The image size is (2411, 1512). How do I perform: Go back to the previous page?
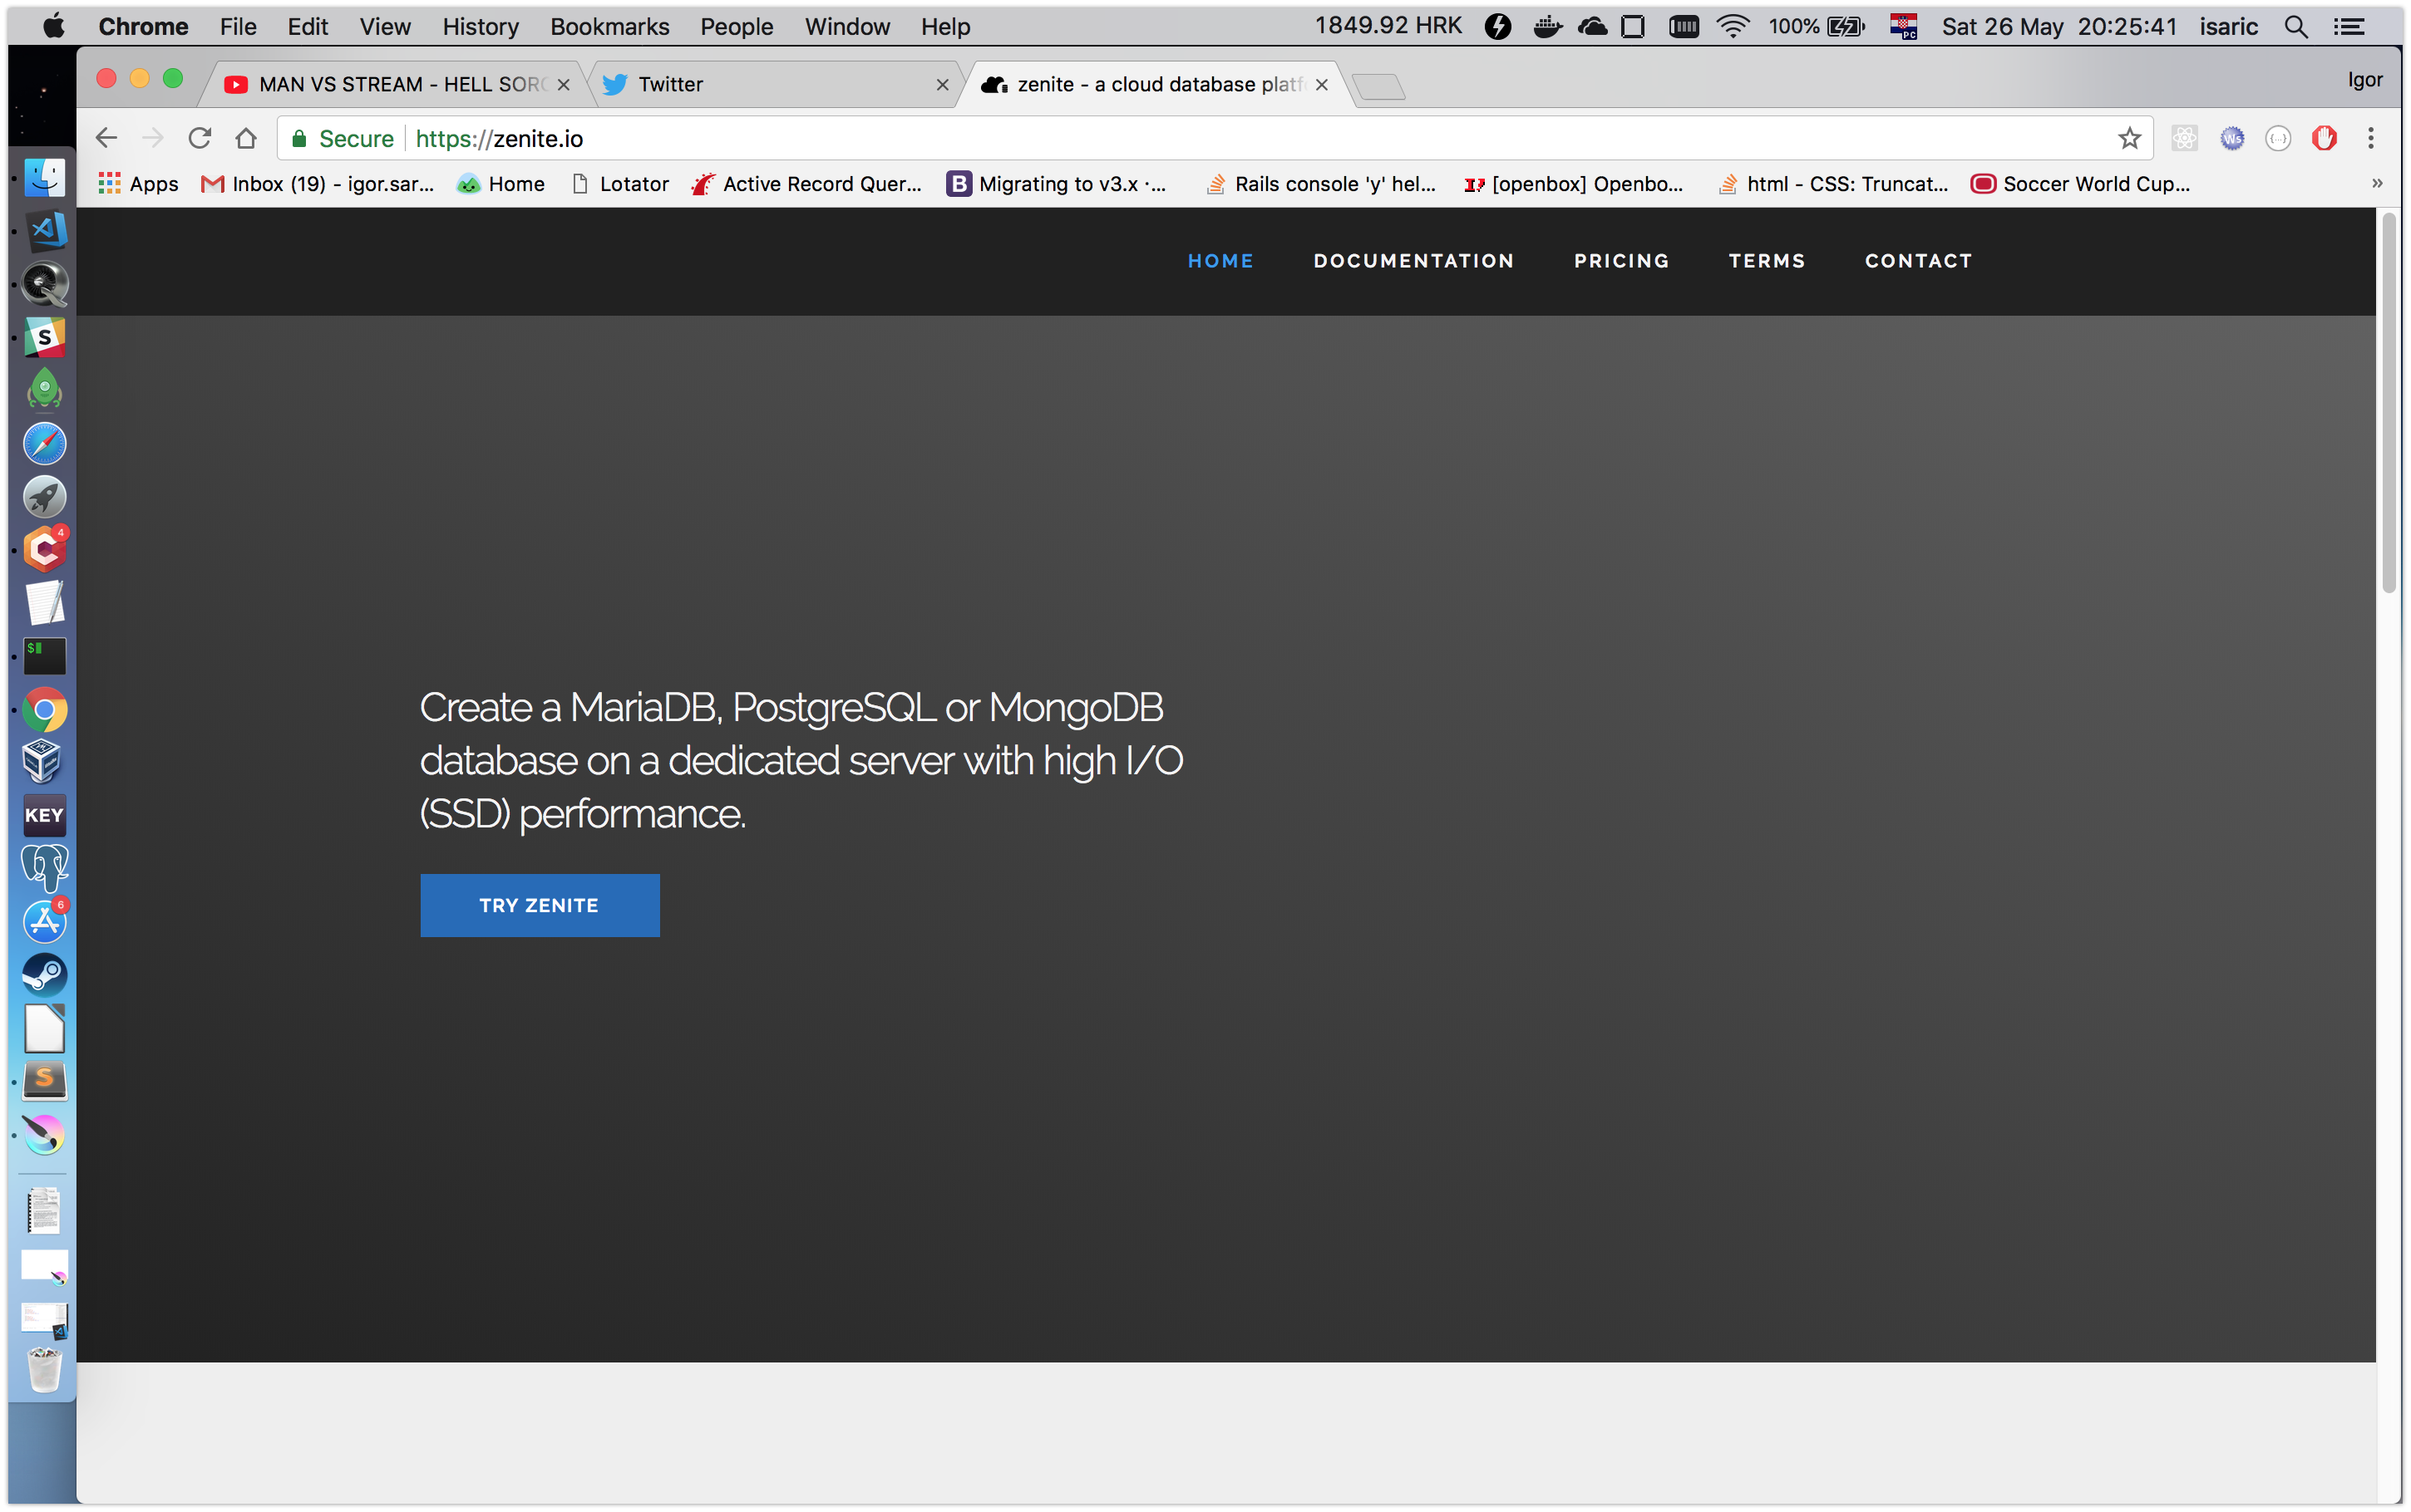[x=106, y=138]
